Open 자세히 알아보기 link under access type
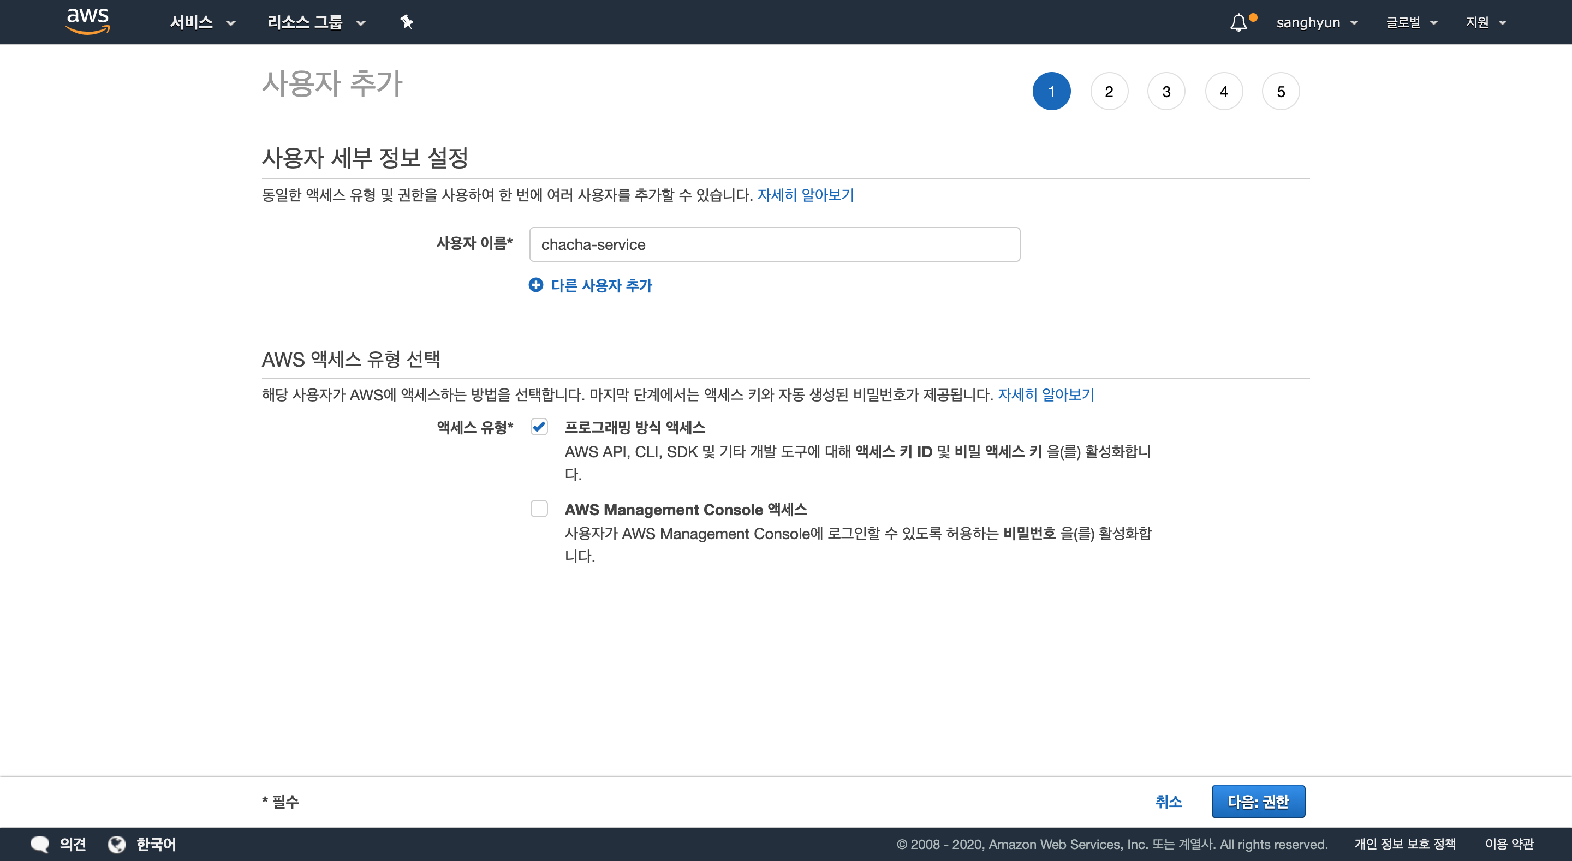The image size is (1572, 861). [x=1045, y=395]
